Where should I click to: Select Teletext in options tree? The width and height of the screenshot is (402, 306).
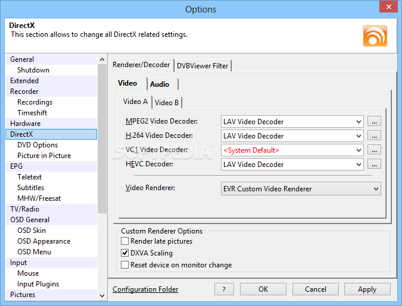tap(51, 177)
